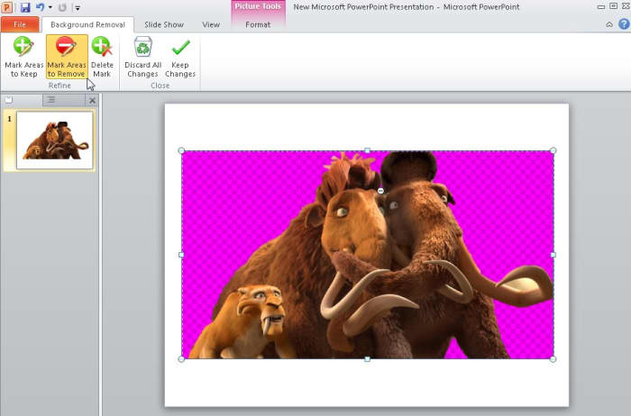
Task: Click the Redo button in quick access
Action: tap(62, 7)
